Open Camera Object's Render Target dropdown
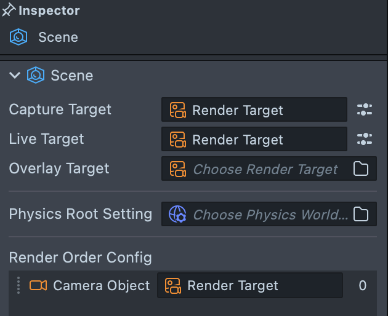The width and height of the screenshot is (388, 316). pos(249,285)
